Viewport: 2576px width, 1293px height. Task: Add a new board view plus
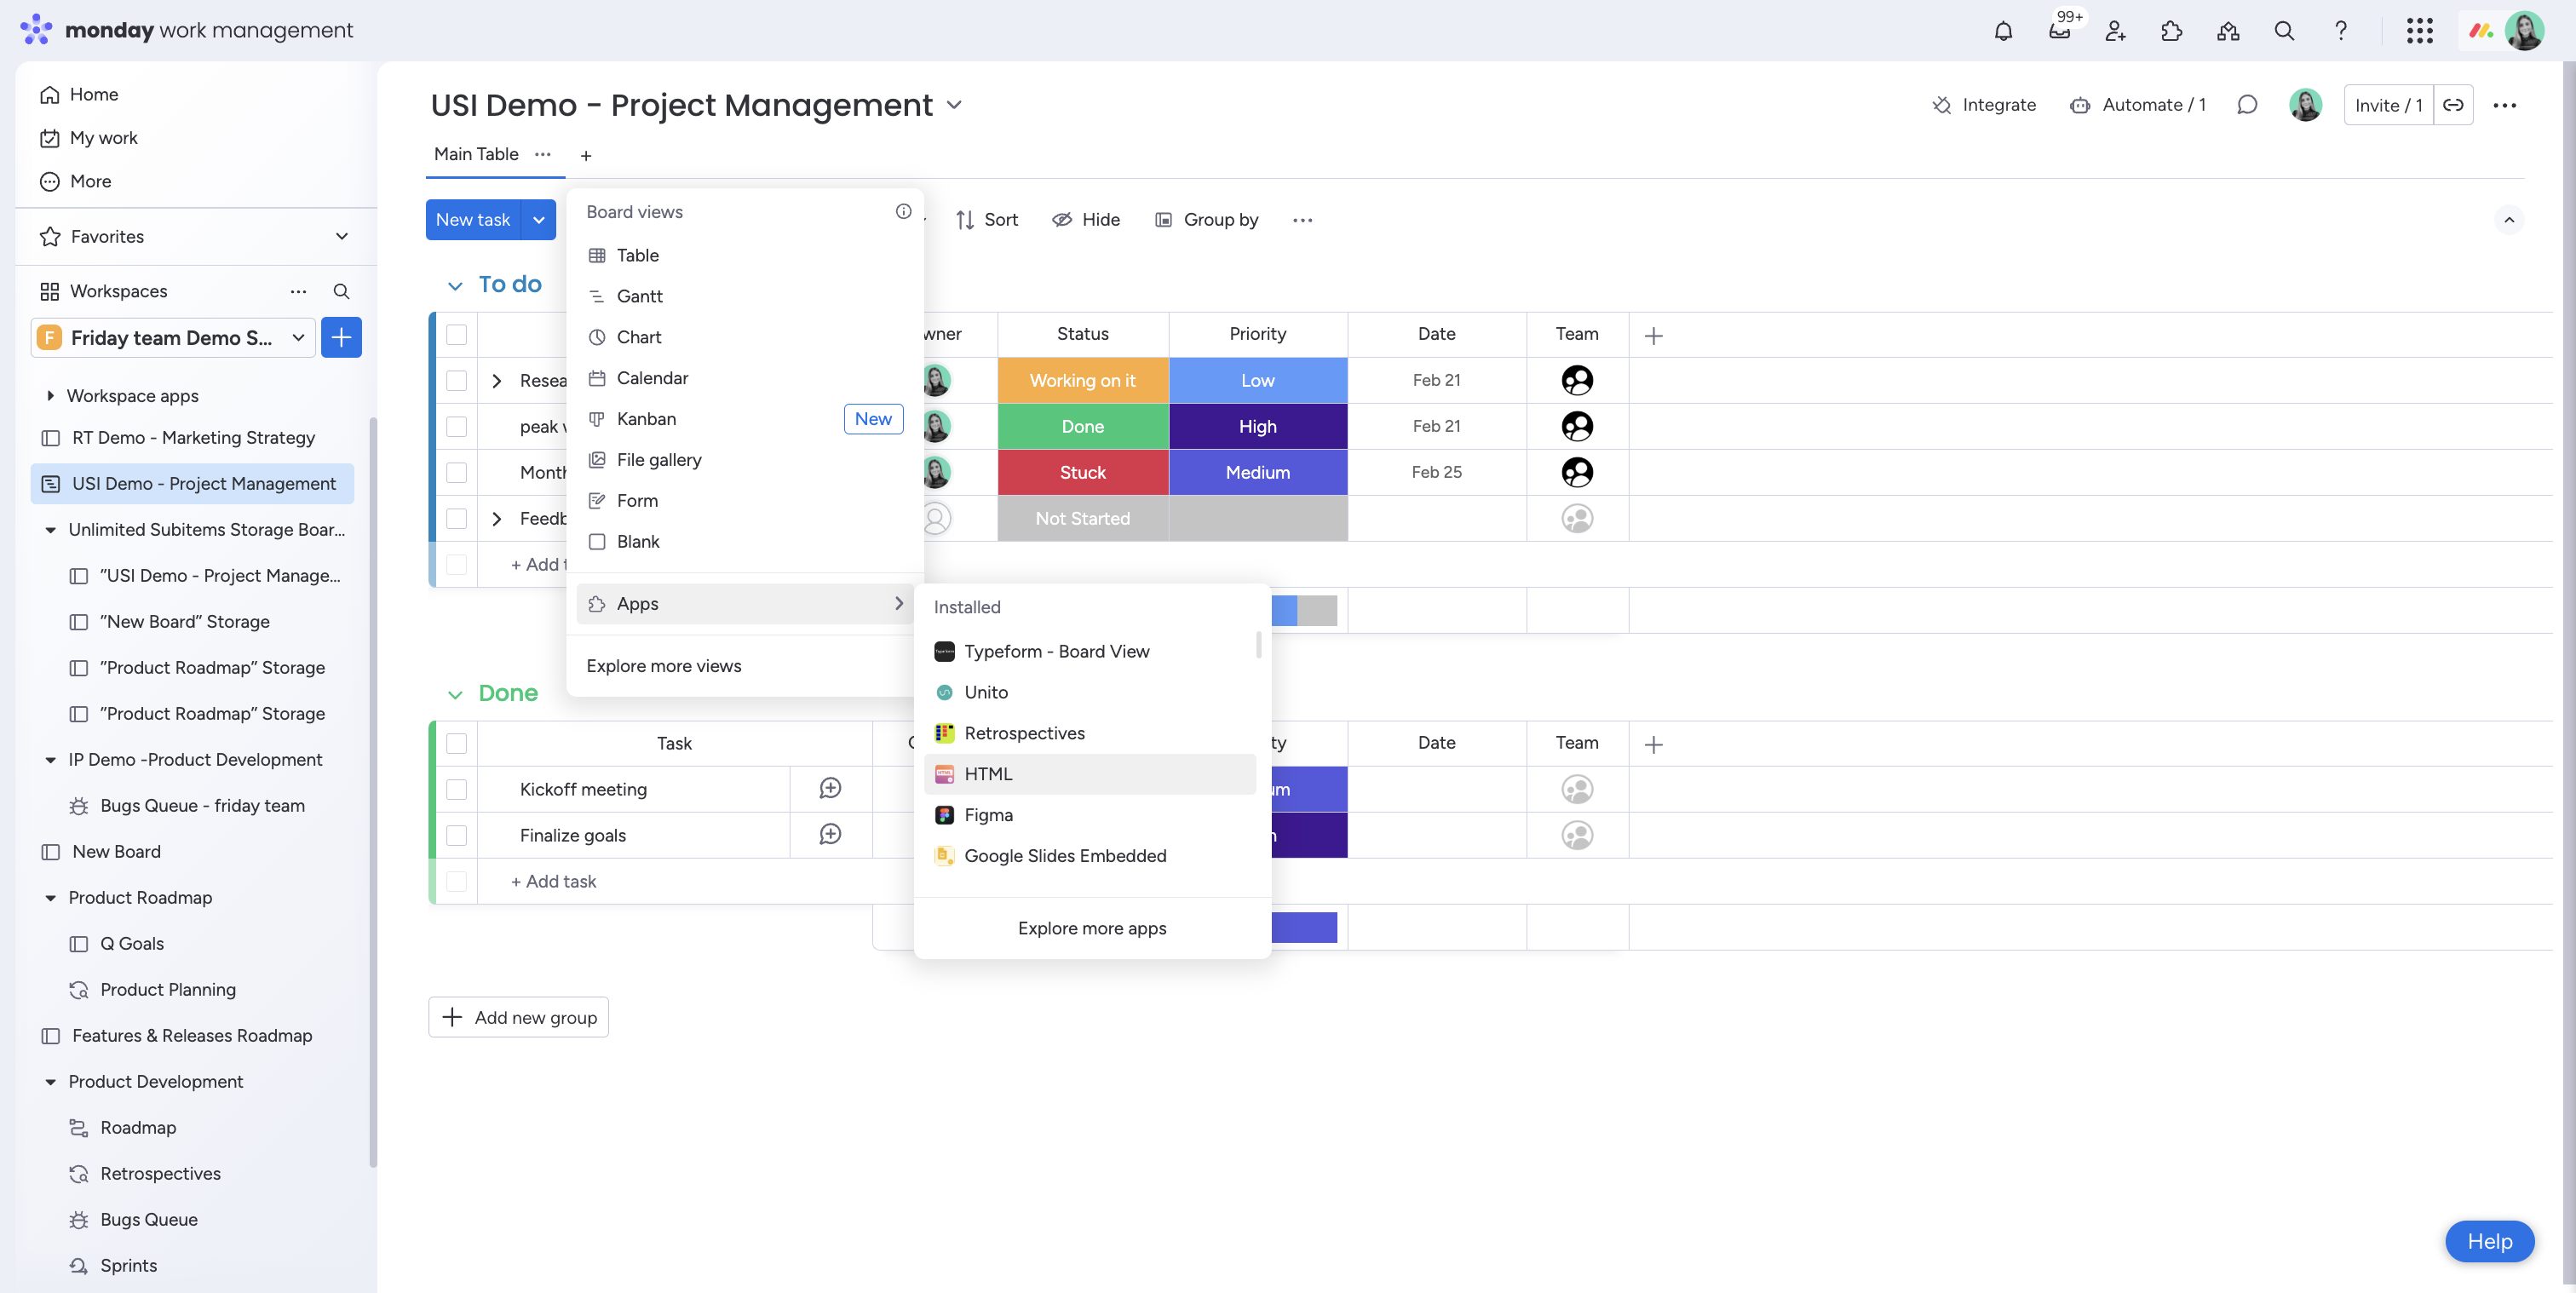586,155
